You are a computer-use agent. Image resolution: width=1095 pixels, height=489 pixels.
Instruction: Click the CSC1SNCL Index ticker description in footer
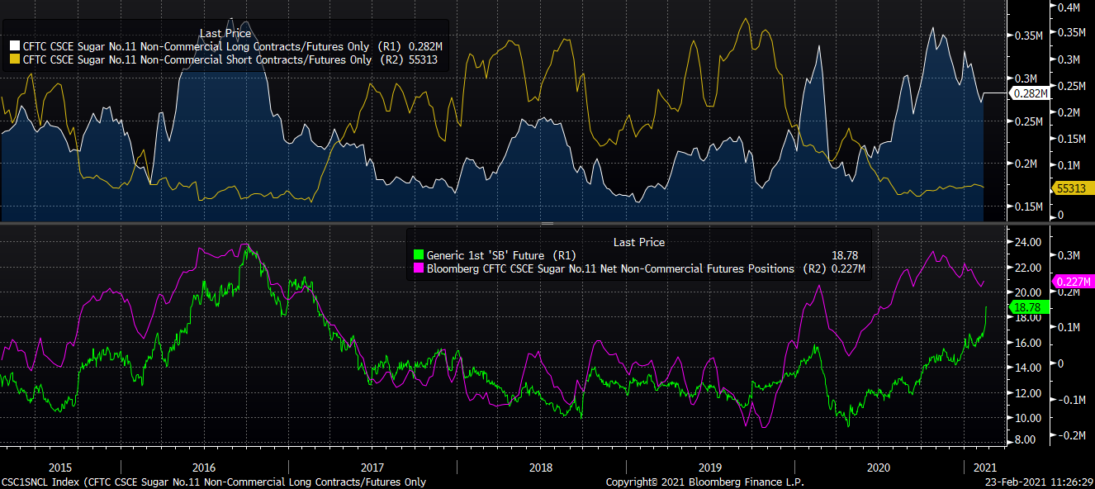point(215,482)
